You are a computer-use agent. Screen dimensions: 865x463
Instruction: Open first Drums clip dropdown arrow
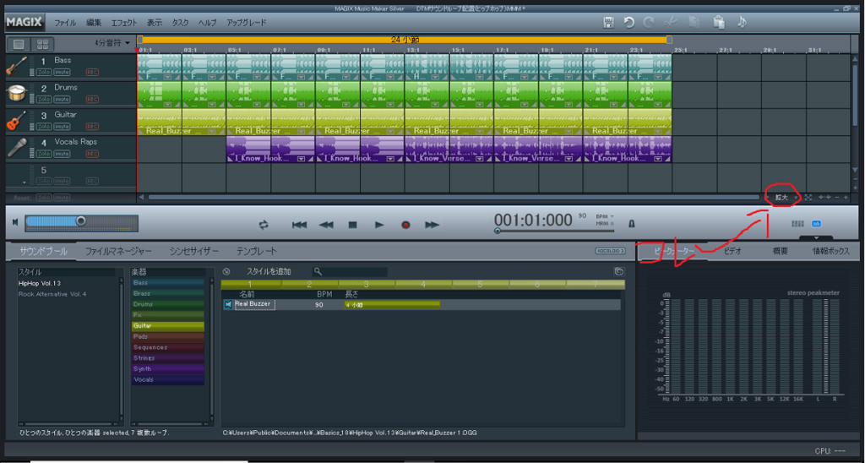pyautogui.click(x=168, y=104)
